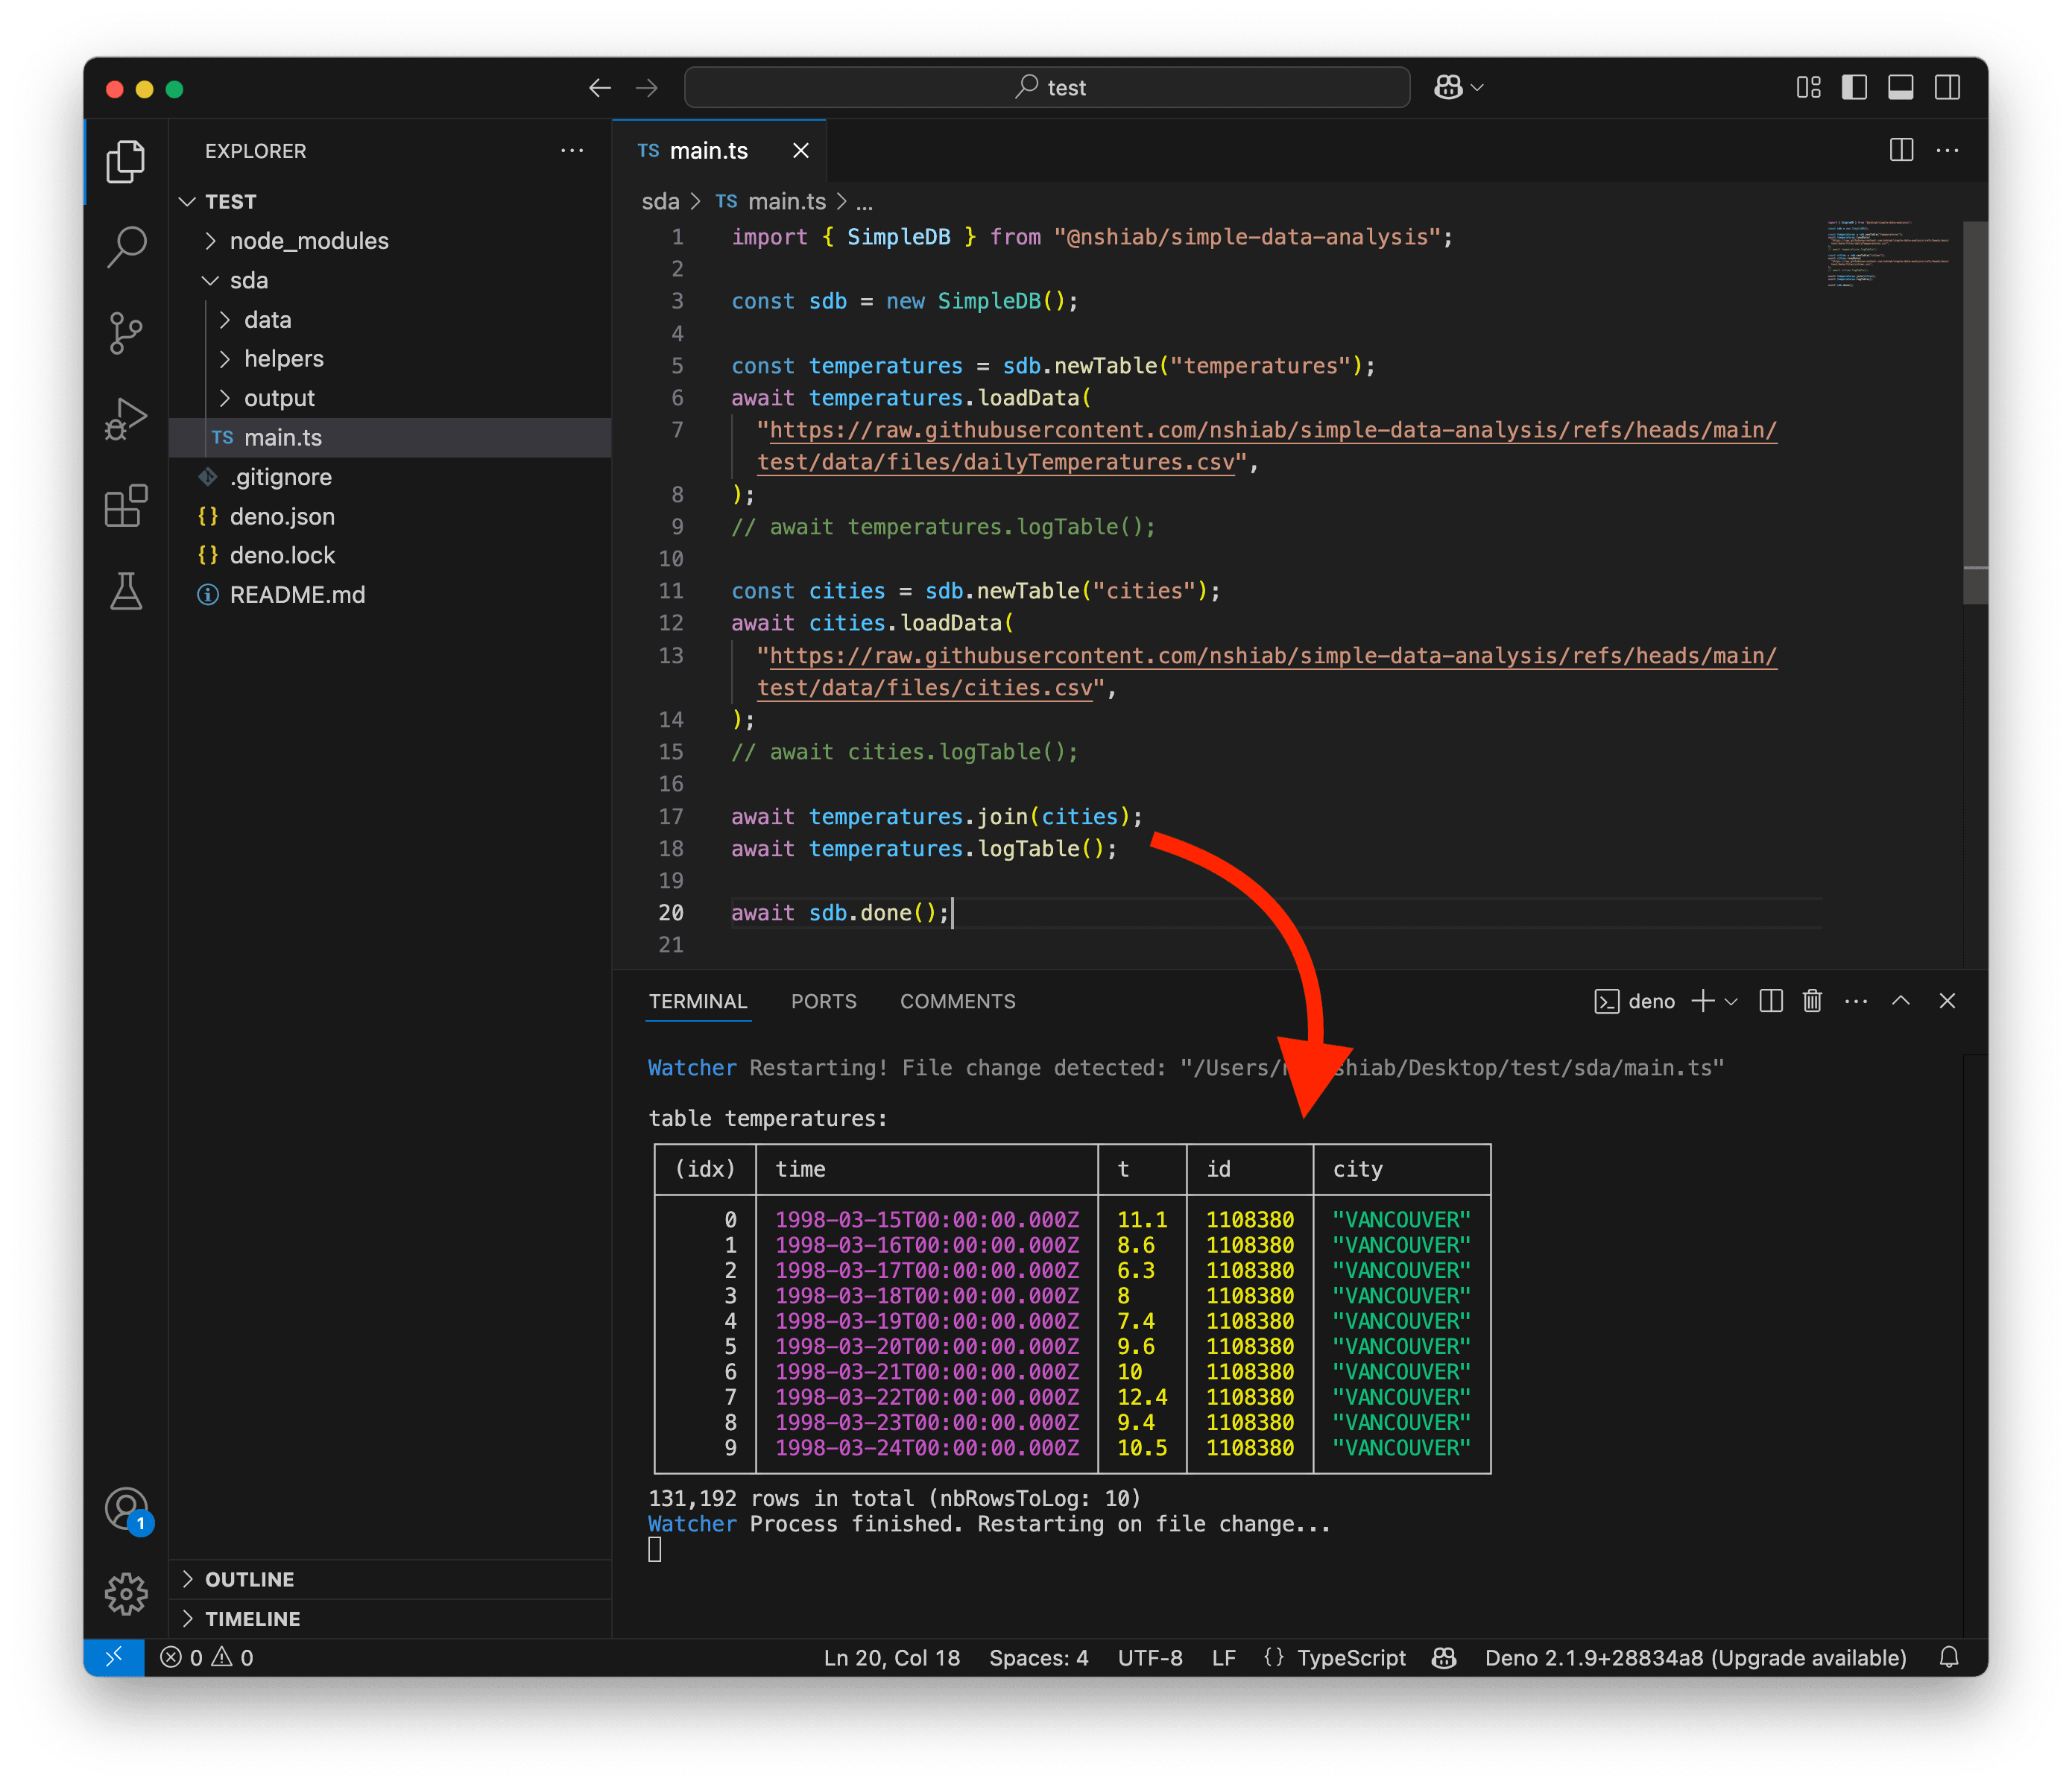This screenshot has height=1787, width=2072.
Task: Close the main.ts editor tab
Action: coord(801,151)
